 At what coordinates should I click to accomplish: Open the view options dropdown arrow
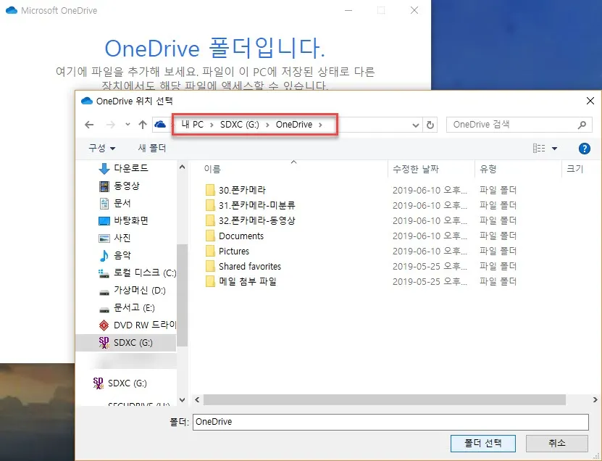[555, 149]
